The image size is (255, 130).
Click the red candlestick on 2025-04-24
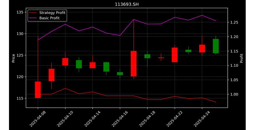point(202,49)
